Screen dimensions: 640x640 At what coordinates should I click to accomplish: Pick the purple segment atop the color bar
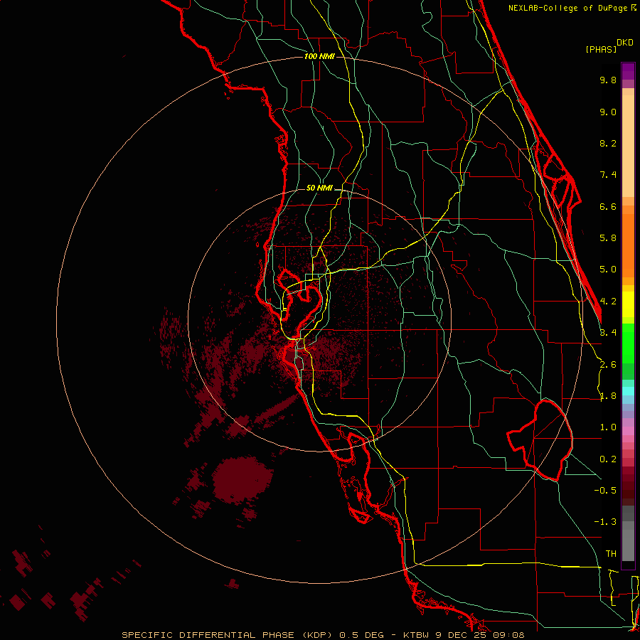628,71
